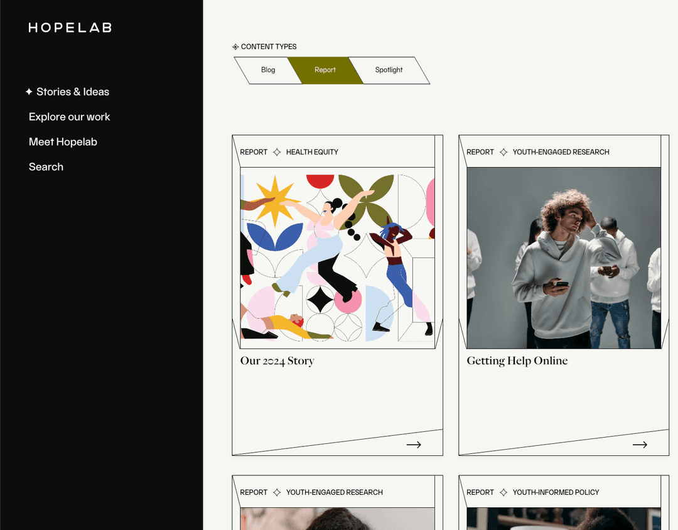Deselect the active Report filter

(x=325, y=70)
